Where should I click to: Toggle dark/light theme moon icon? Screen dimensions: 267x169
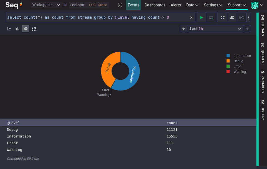(120, 5)
